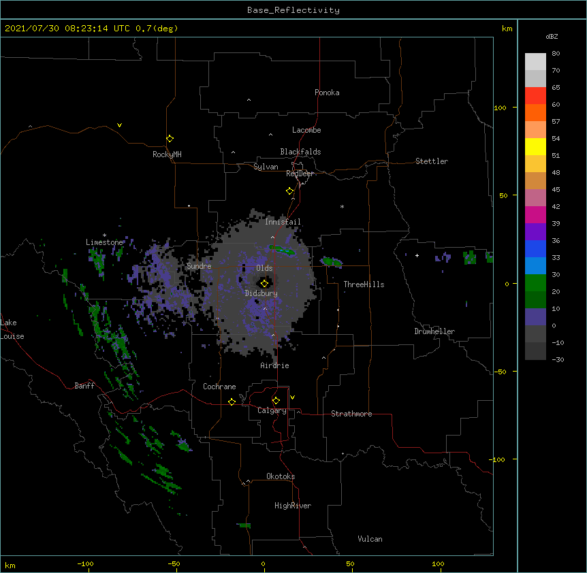This screenshot has width=587, height=573.
Task: Click the Didsbury town label
Action: tap(261, 293)
